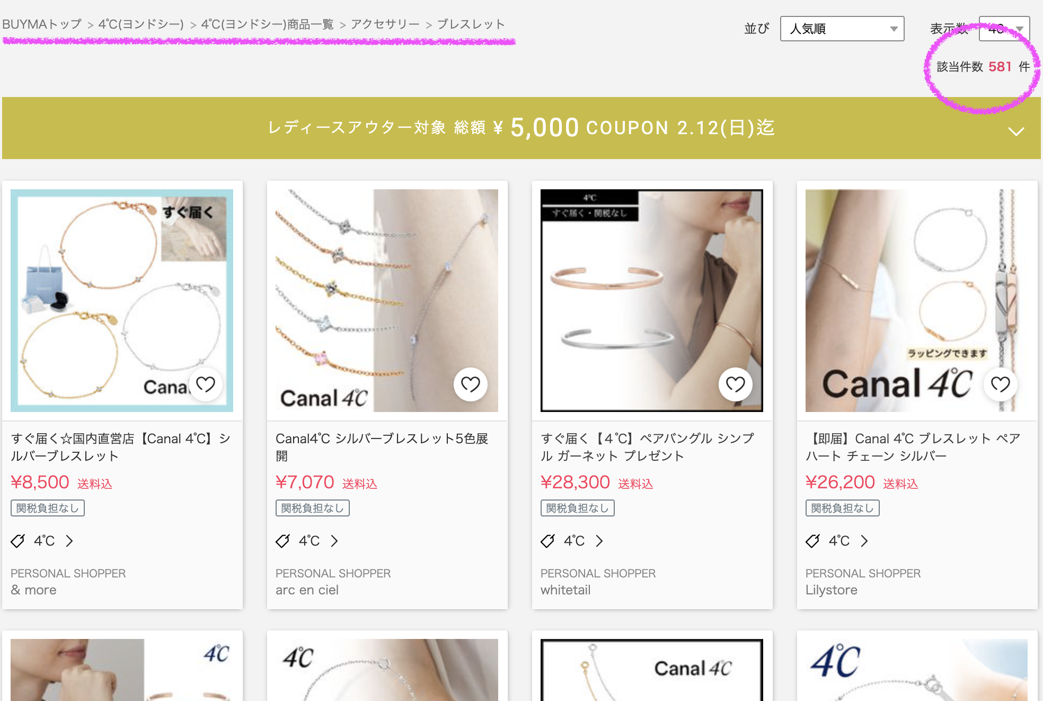Go to BUYMAトップ breadcrumb
1043x701 pixels.
[42, 24]
